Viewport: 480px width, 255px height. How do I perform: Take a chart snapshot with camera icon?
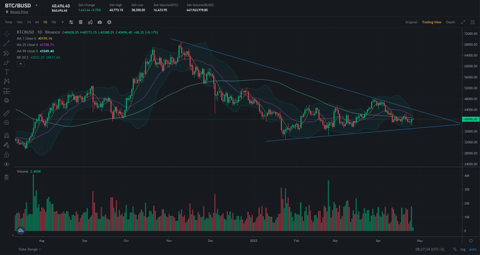[x=100, y=22]
